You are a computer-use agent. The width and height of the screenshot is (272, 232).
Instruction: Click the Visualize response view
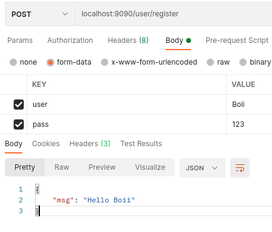click(x=150, y=167)
